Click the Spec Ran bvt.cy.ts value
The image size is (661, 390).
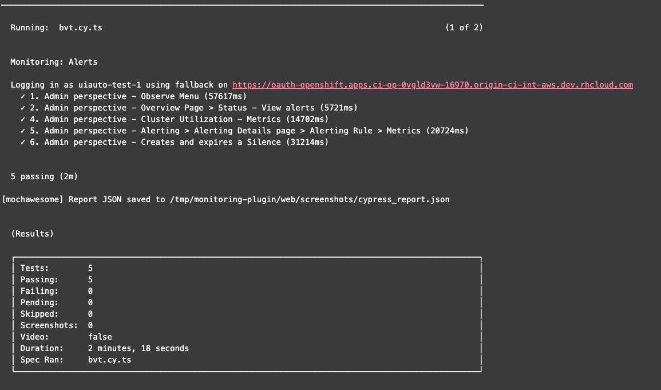[110, 360]
